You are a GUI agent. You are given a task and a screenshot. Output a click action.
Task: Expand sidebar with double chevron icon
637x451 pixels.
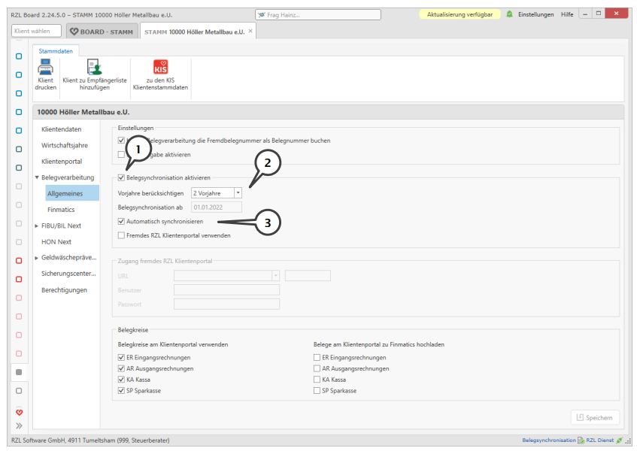(x=19, y=426)
